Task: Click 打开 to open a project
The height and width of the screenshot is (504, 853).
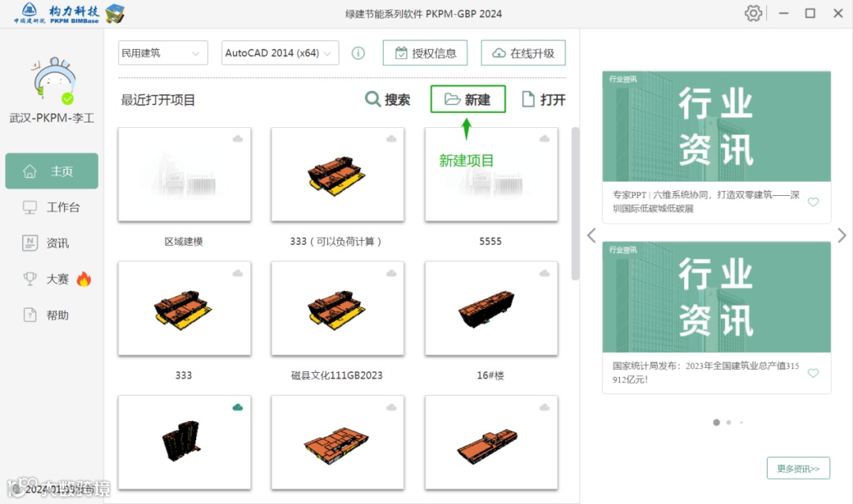Action: tap(543, 99)
